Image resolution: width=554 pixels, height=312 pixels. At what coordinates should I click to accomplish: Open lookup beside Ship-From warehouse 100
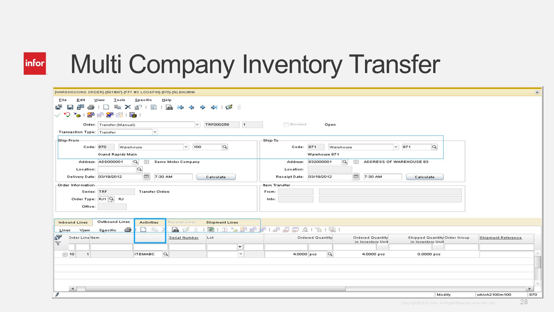[x=225, y=147]
